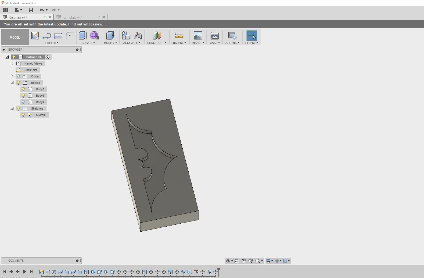Collapse the Sketches folder

(12, 108)
